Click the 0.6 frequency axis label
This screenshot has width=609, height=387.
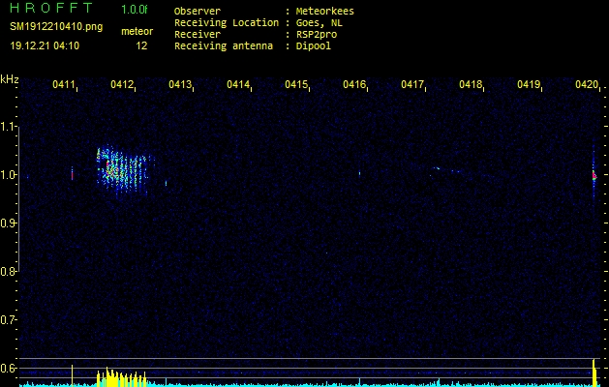(x=8, y=368)
